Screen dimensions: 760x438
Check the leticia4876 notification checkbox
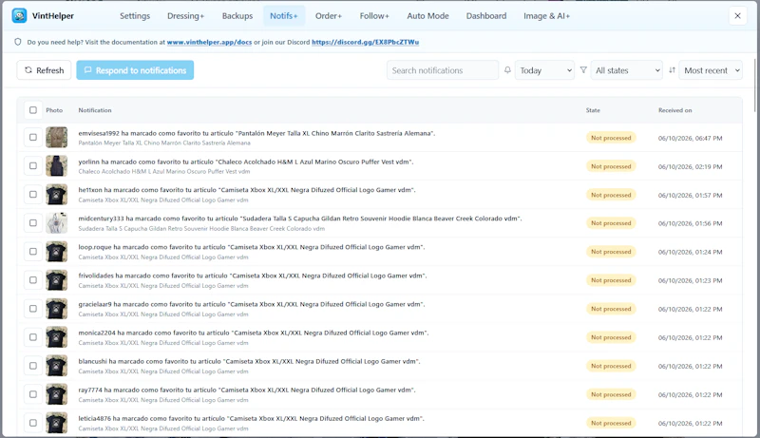(x=33, y=423)
